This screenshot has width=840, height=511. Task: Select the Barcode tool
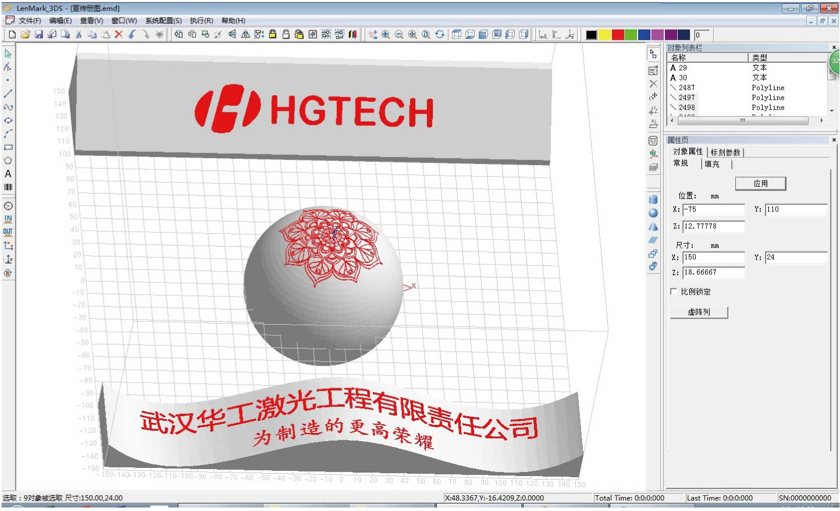(x=8, y=187)
